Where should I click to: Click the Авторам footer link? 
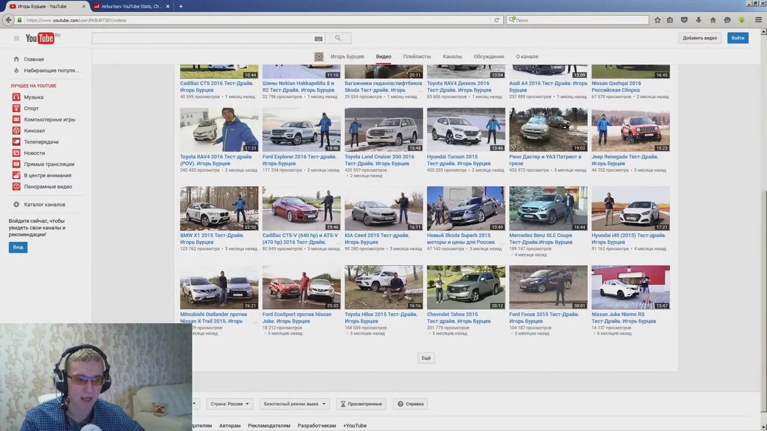pyautogui.click(x=230, y=426)
